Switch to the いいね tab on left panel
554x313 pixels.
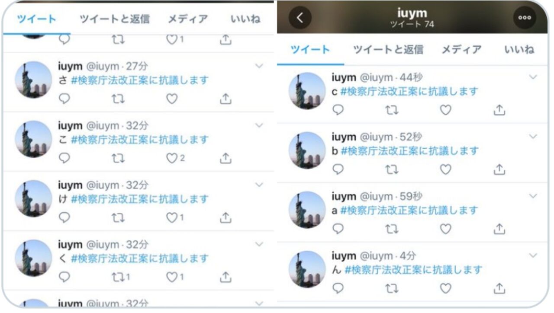245,19
